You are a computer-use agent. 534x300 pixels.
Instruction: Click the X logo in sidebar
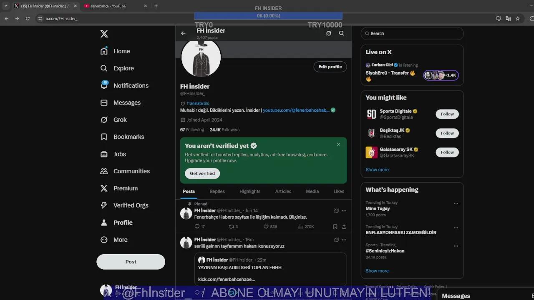tap(104, 34)
